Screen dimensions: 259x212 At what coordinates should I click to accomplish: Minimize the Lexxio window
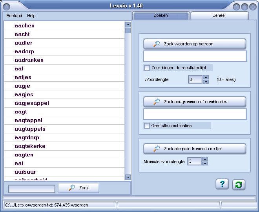coord(236,7)
